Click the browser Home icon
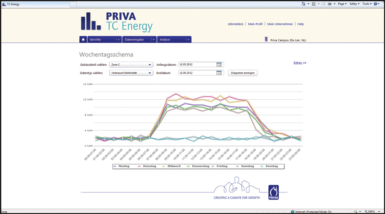 [x=303, y=4]
